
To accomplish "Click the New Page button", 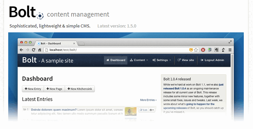I will 54,89.
